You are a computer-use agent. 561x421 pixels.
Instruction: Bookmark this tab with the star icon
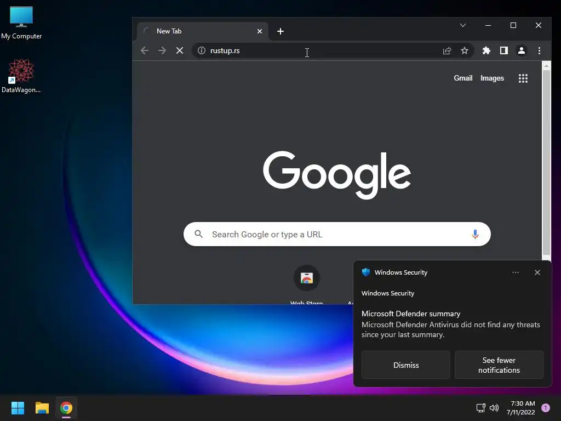(x=465, y=50)
